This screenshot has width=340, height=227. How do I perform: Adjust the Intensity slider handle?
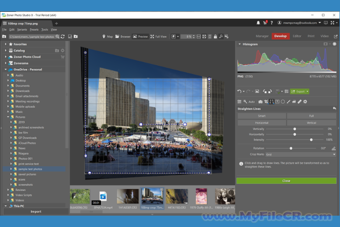(311, 140)
